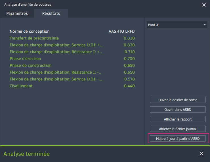
Task: Select Flexion Service I/III positive row
Action: click(x=72, y=45)
